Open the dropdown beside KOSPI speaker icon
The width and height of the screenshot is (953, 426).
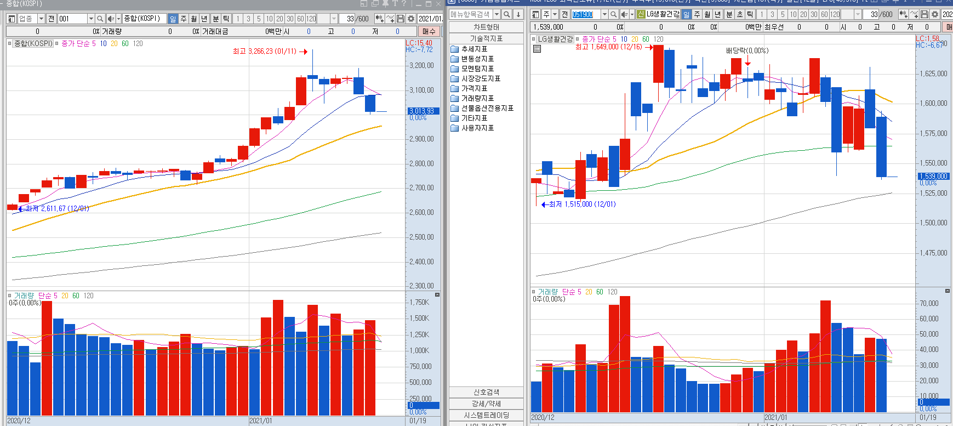pyautogui.click(x=118, y=19)
